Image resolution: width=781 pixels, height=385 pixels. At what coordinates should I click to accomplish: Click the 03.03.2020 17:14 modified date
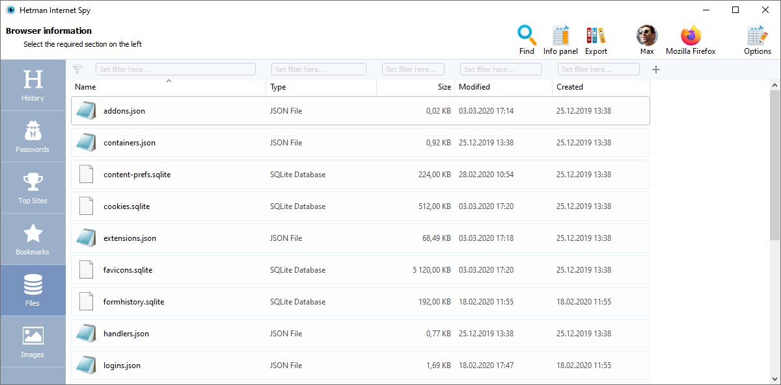click(486, 111)
